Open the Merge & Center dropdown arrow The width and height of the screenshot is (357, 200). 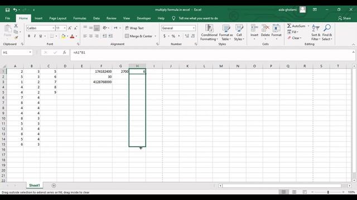click(155, 36)
